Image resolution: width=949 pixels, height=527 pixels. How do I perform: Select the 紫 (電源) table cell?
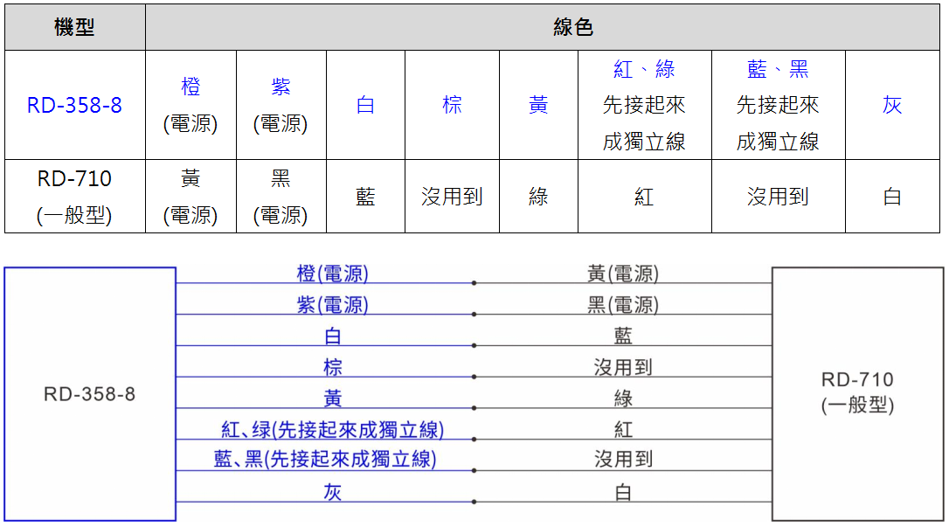(281, 105)
